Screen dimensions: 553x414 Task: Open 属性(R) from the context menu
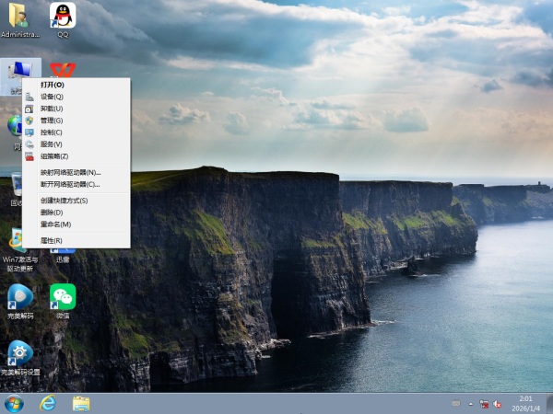pos(52,240)
